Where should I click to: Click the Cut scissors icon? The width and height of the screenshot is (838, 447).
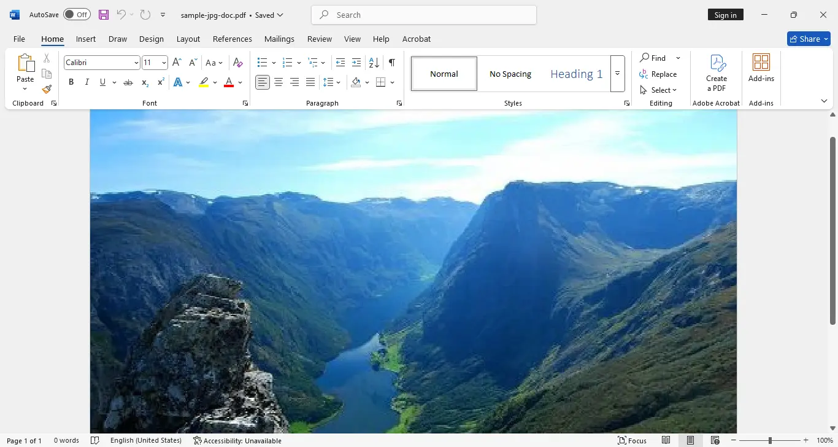coord(47,58)
